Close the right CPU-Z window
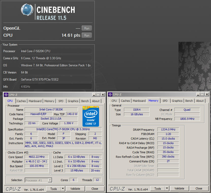 pos(207,94)
